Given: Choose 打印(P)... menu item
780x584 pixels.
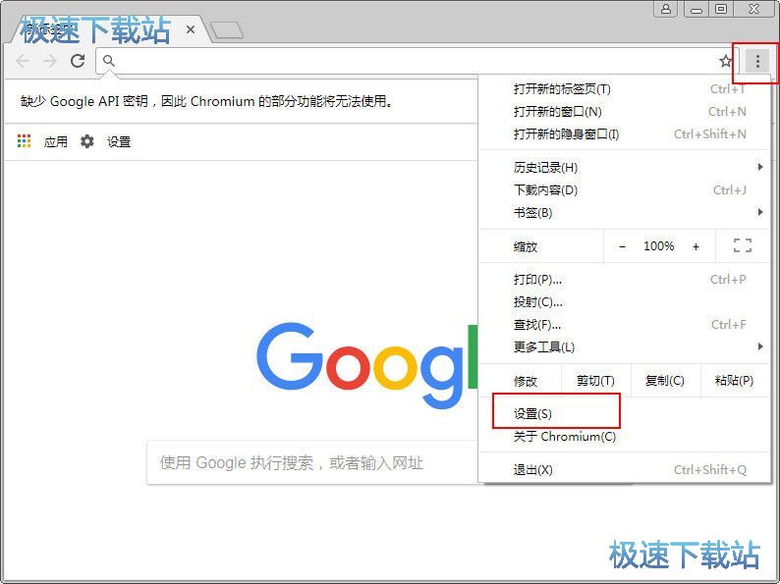Looking at the screenshot, I should (625, 280).
